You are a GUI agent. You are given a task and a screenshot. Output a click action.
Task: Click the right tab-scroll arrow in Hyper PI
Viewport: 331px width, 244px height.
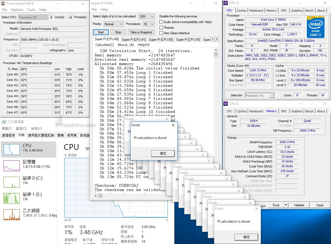[216, 39]
